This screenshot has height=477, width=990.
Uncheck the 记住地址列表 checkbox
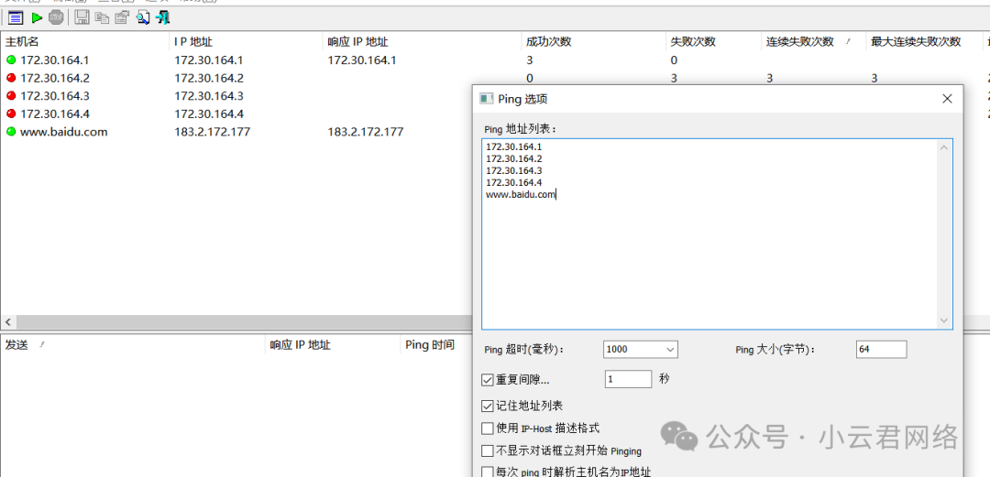488,406
